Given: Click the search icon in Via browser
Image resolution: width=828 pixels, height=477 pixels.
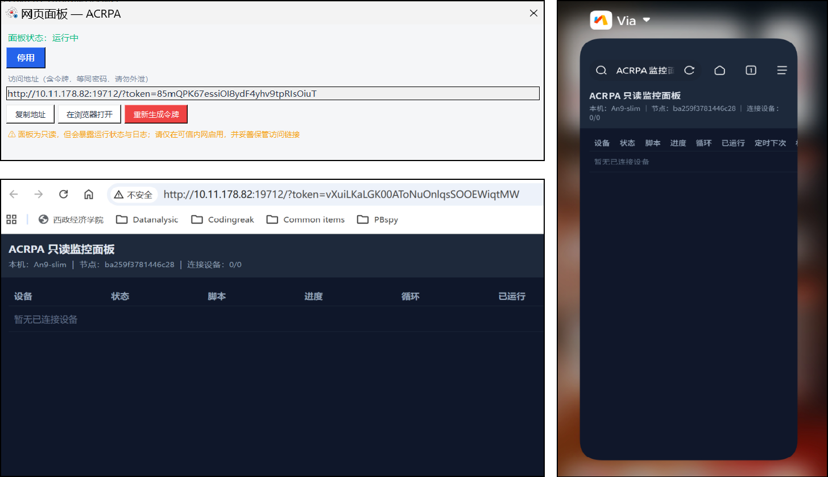Looking at the screenshot, I should (x=601, y=71).
